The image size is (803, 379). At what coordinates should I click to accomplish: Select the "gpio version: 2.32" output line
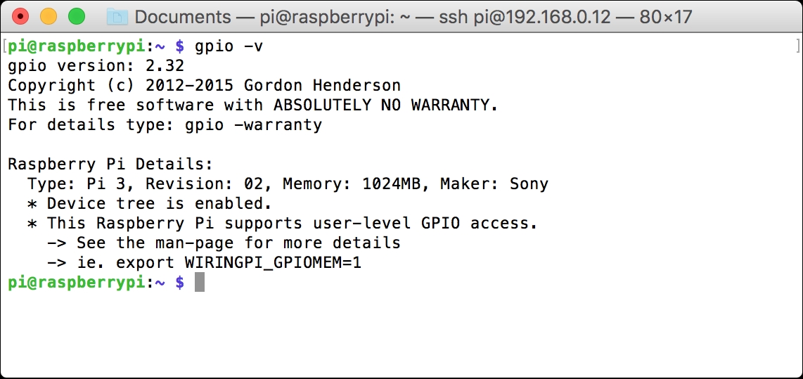point(96,66)
